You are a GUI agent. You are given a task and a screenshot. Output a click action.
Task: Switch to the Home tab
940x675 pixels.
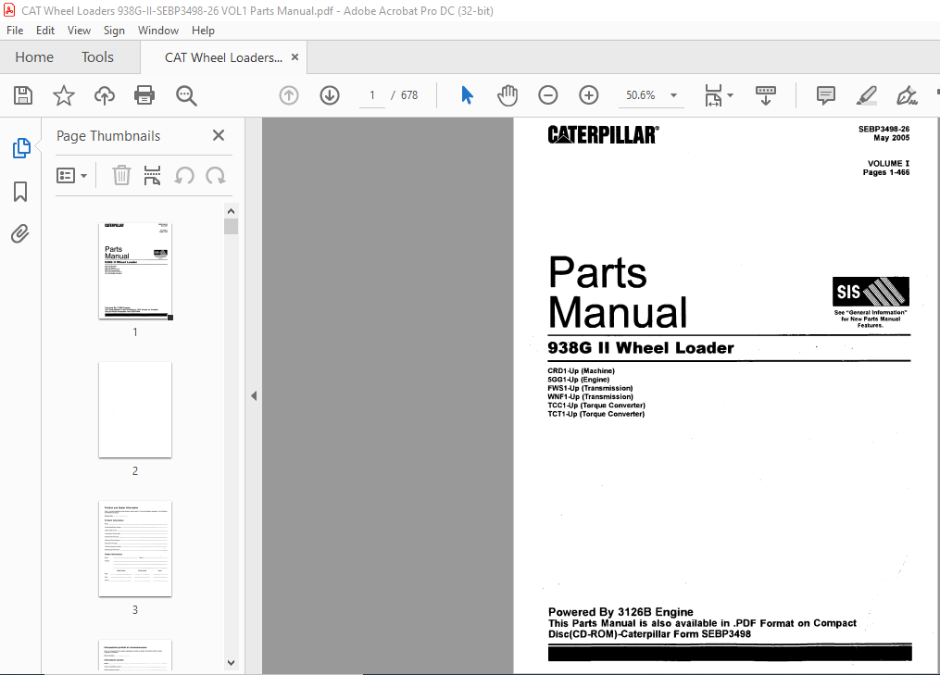(34, 57)
